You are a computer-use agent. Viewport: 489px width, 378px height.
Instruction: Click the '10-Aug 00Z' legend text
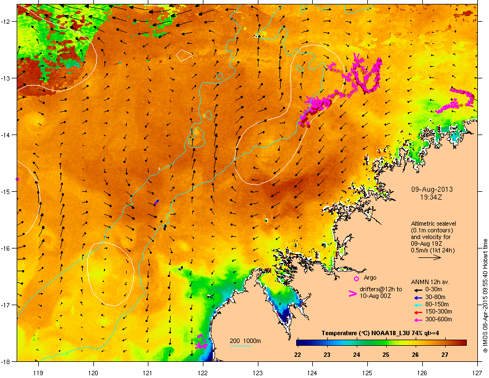coord(375,296)
